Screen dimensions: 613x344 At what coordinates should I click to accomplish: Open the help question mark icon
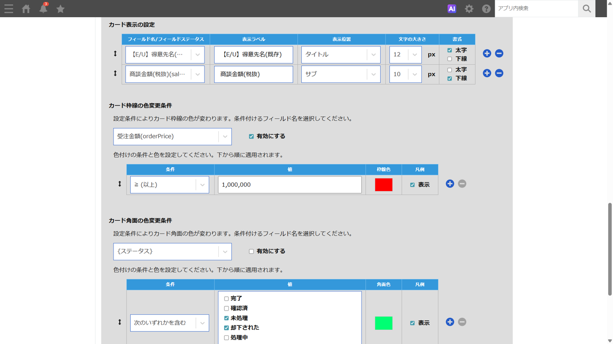tap(486, 9)
